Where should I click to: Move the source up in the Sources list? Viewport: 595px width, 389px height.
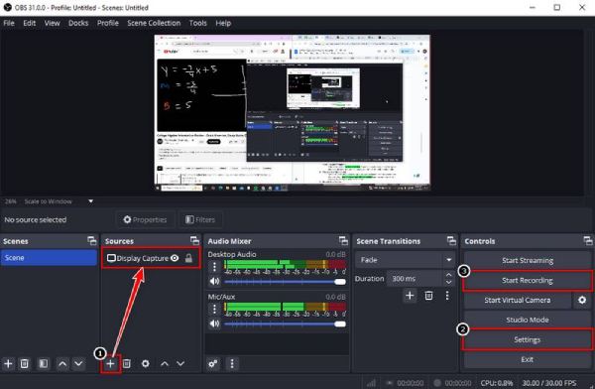165,364
